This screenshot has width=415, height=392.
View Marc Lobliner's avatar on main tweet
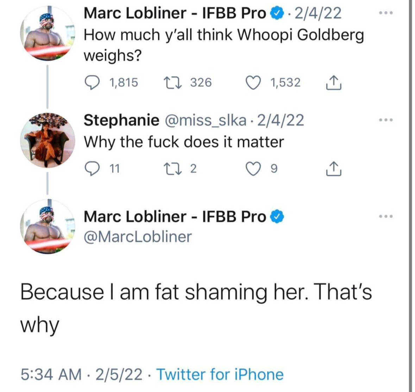[x=48, y=226]
